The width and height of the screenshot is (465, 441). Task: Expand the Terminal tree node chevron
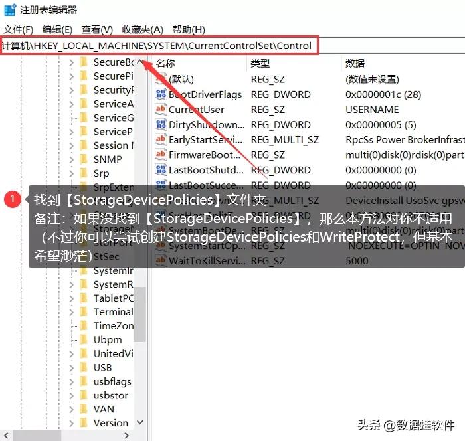tap(71, 312)
